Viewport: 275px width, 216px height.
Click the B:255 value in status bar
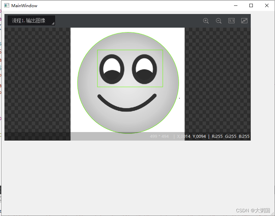[x=244, y=136]
